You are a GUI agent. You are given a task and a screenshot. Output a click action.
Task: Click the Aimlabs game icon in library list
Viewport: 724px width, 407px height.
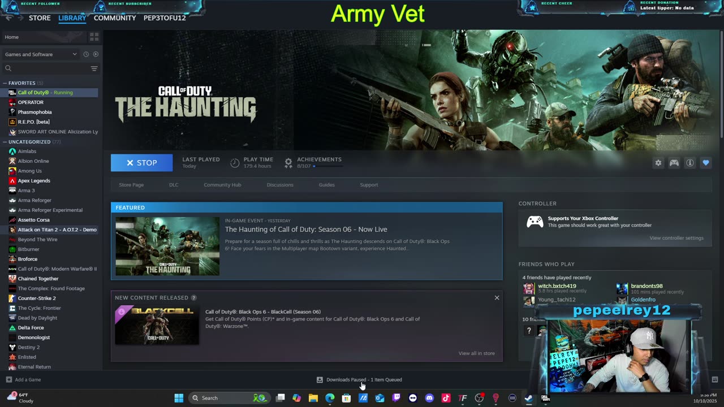[12, 151]
